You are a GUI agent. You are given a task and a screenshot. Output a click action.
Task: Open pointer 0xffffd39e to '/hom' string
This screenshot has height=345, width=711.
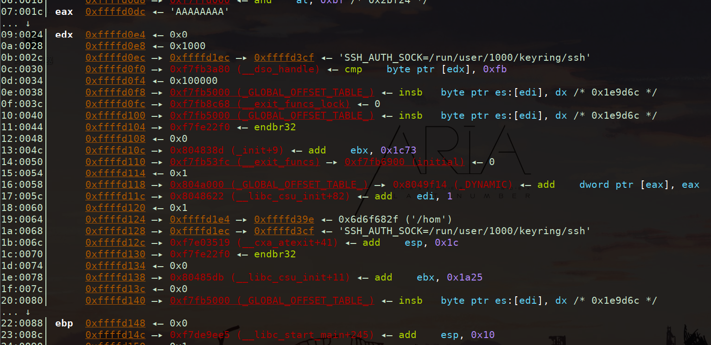pos(284,219)
